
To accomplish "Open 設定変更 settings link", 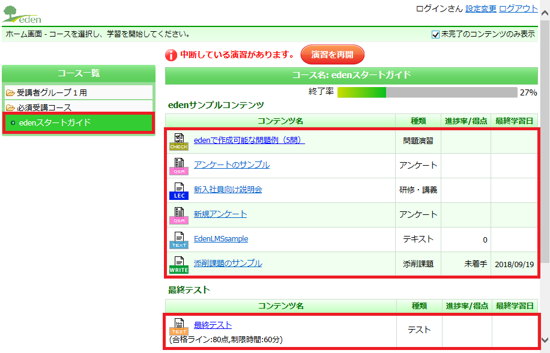I will pyautogui.click(x=480, y=9).
